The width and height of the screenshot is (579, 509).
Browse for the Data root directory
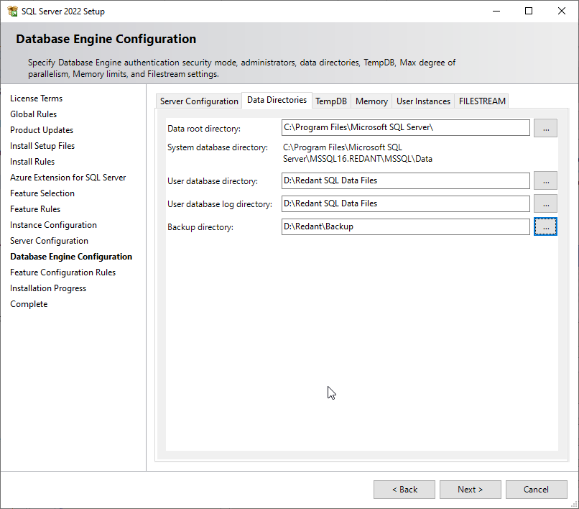click(x=546, y=128)
